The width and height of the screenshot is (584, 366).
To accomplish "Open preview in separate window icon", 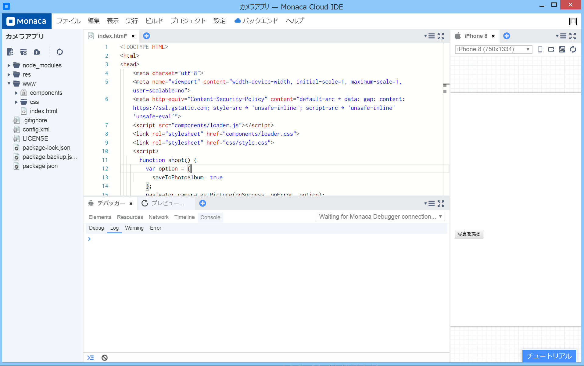I will (x=562, y=49).
